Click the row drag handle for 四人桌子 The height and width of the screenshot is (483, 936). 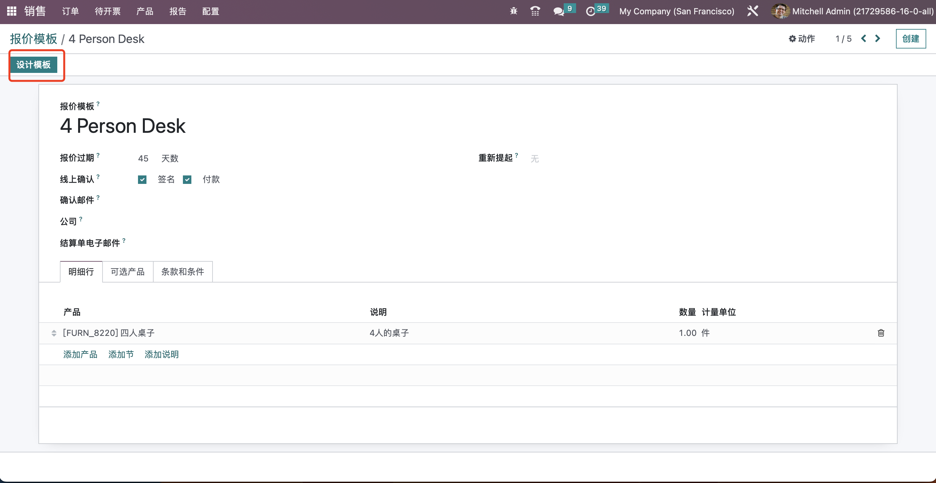(54, 333)
